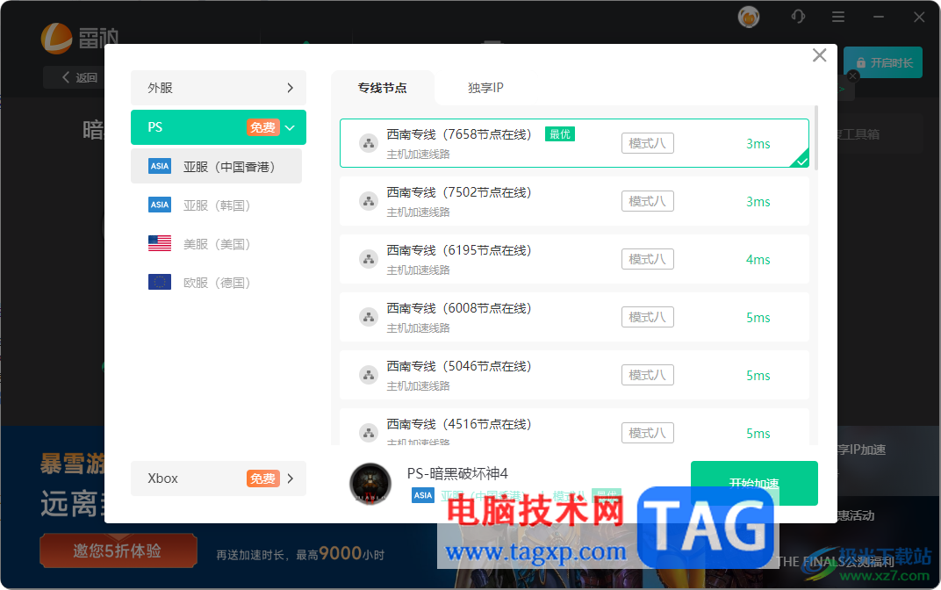The height and width of the screenshot is (590, 941).
Task: Open the hamburger main menu
Action: [x=838, y=18]
